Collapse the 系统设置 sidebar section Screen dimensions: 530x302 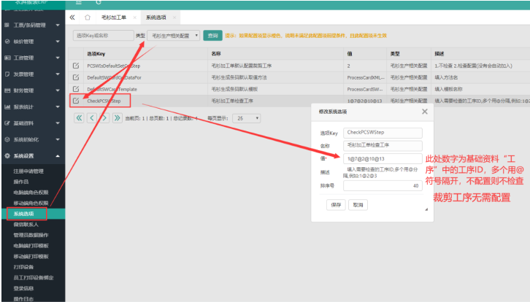(32, 155)
